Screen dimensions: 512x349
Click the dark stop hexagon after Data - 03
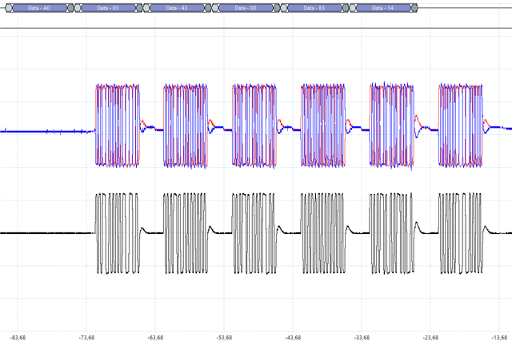tap(139, 8)
